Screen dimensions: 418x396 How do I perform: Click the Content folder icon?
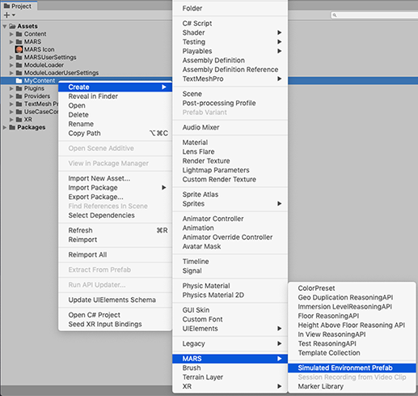coord(19,34)
